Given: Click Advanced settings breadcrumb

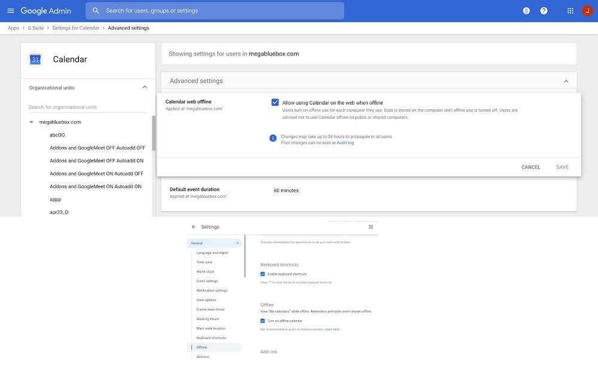Looking at the screenshot, I should coord(129,28).
